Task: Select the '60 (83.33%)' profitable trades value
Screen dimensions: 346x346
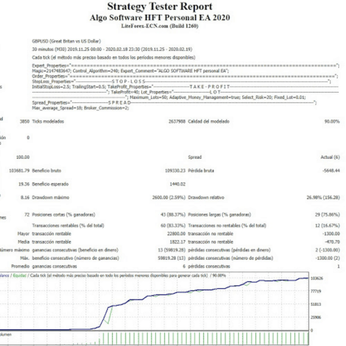Action: coord(173,225)
